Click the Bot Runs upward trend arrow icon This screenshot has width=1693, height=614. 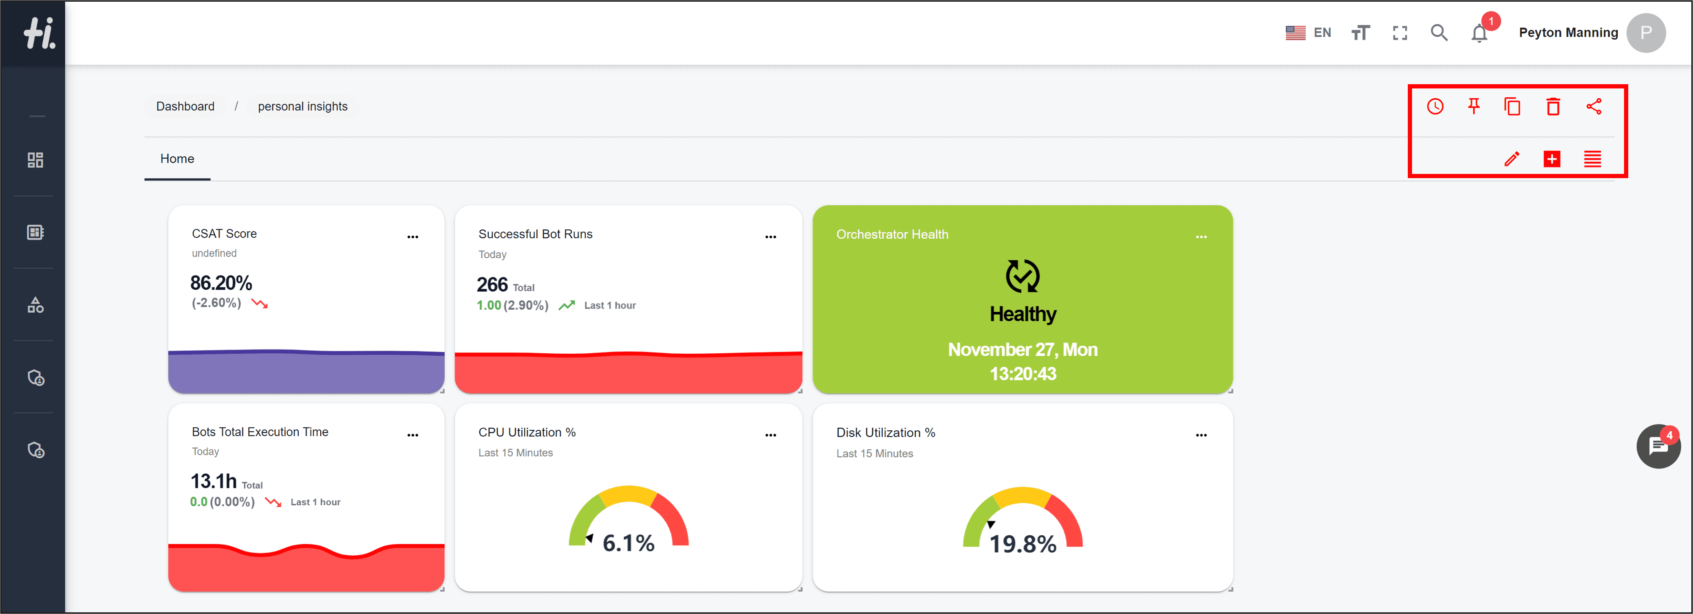pyautogui.click(x=567, y=306)
